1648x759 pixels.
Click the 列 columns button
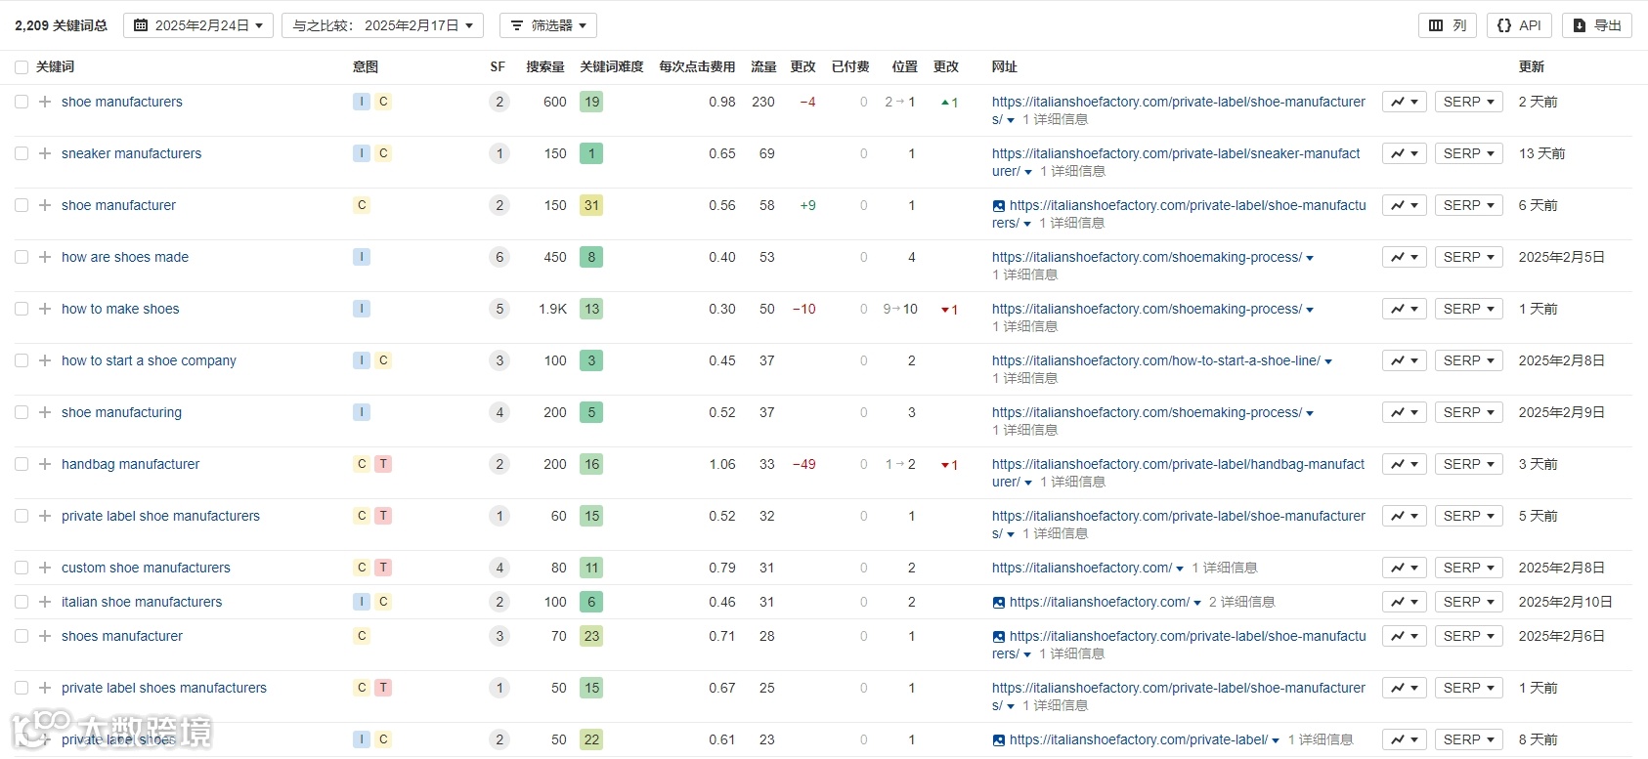tap(1448, 25)
